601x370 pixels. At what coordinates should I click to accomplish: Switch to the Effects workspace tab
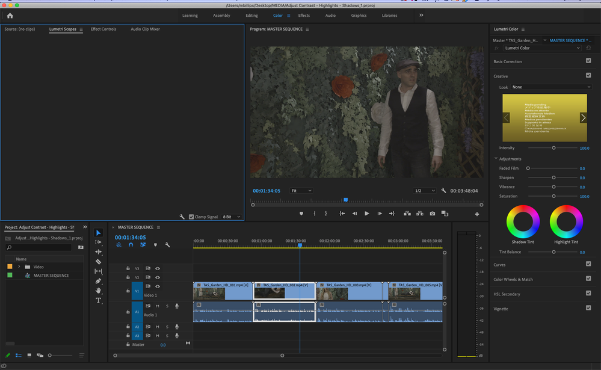tap(304, 16)
